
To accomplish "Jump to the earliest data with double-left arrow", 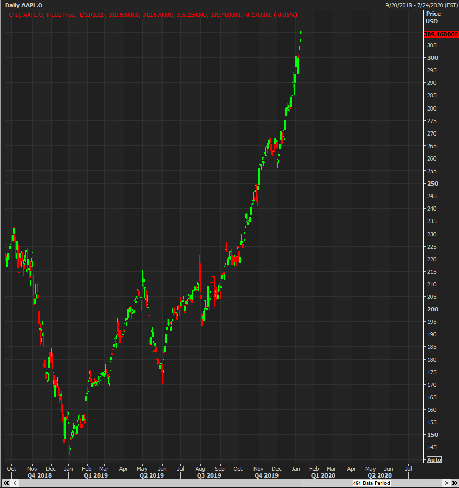I will pos(6,483).
